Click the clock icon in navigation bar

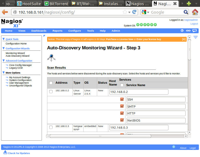tap(182, 31)
